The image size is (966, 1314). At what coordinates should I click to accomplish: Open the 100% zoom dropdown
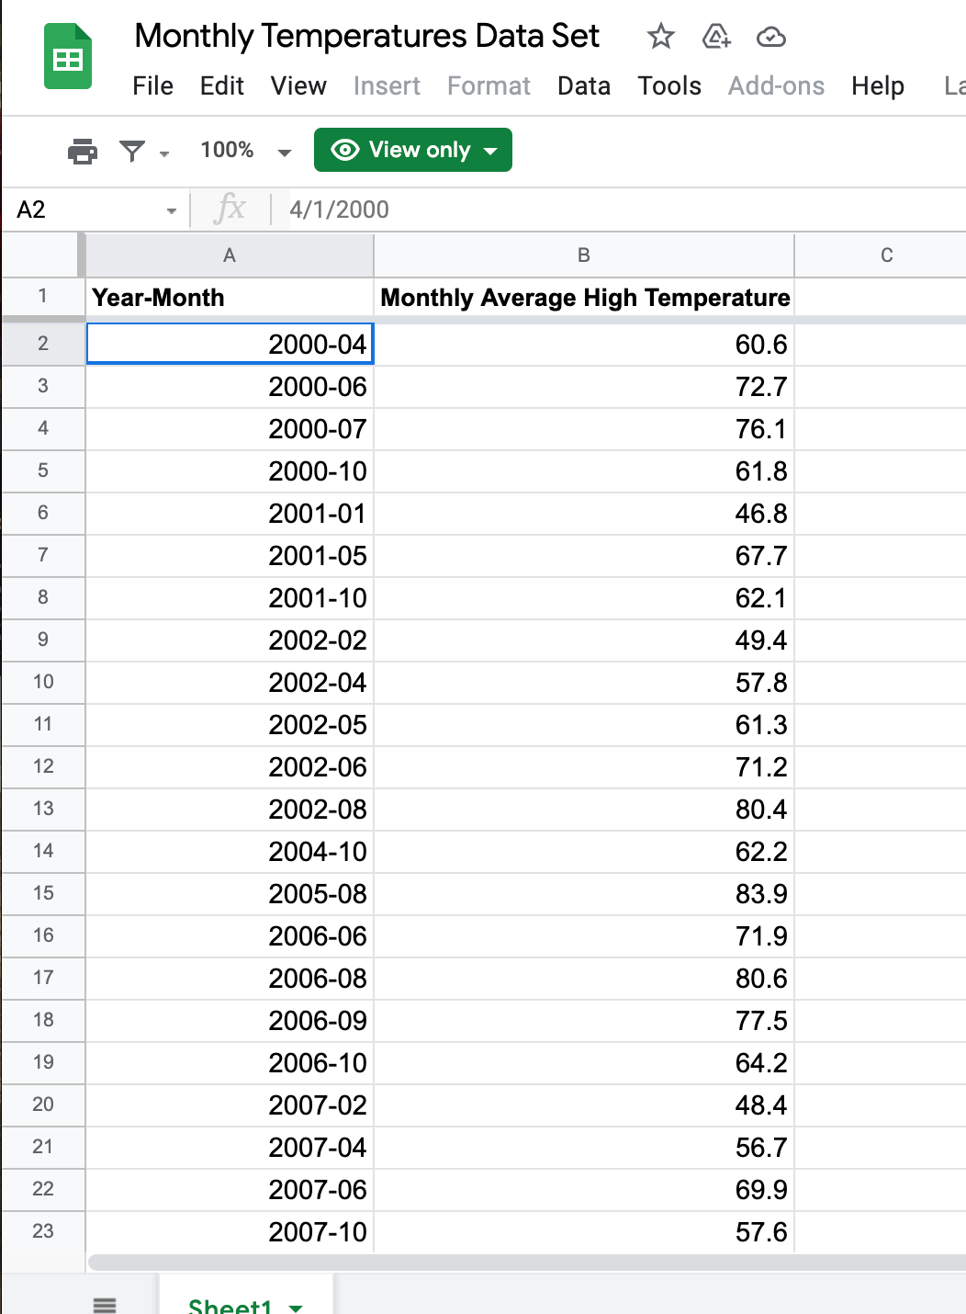(246, 151)
